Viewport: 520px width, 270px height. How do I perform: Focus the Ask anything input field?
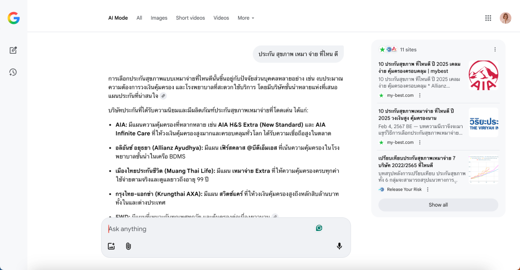coord(208,229)
